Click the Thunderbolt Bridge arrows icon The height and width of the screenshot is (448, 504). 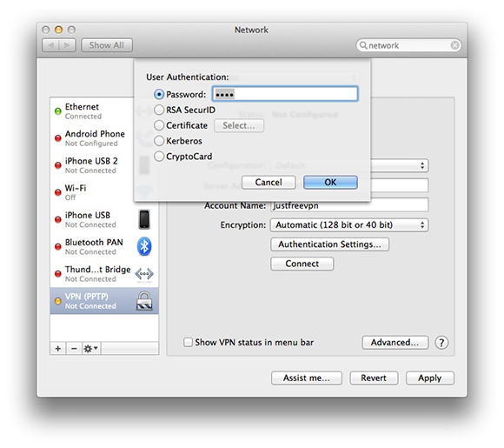tap(144, 274)
